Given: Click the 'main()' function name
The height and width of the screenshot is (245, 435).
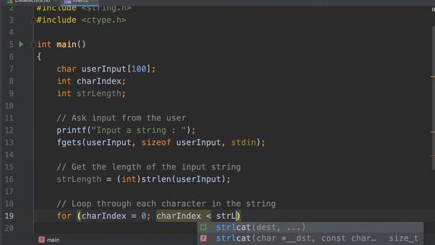Looking at the screenshot, I should (71, 44).
